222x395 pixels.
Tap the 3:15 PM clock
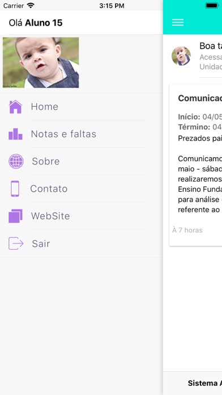[112, 6]
